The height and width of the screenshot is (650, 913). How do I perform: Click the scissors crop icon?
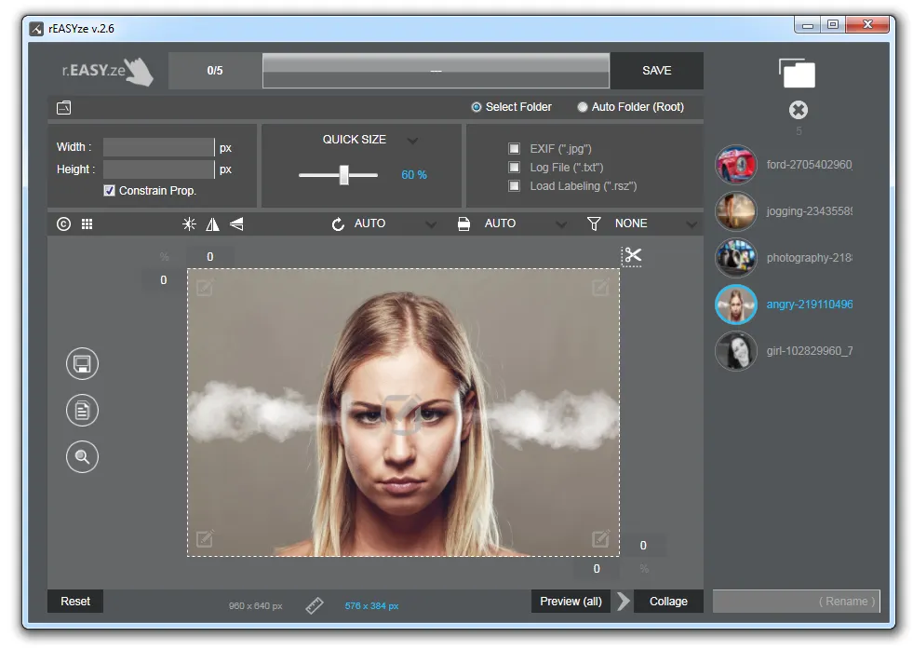pyautogui.click(x=632, y=256)
